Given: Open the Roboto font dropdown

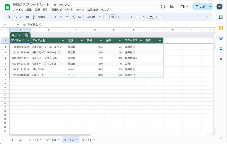Looking at the screenshot, I should tap(94, 17).
